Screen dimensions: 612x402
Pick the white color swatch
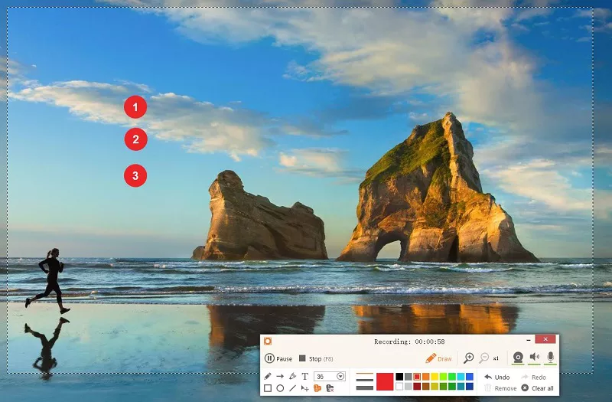click(399, 387)
